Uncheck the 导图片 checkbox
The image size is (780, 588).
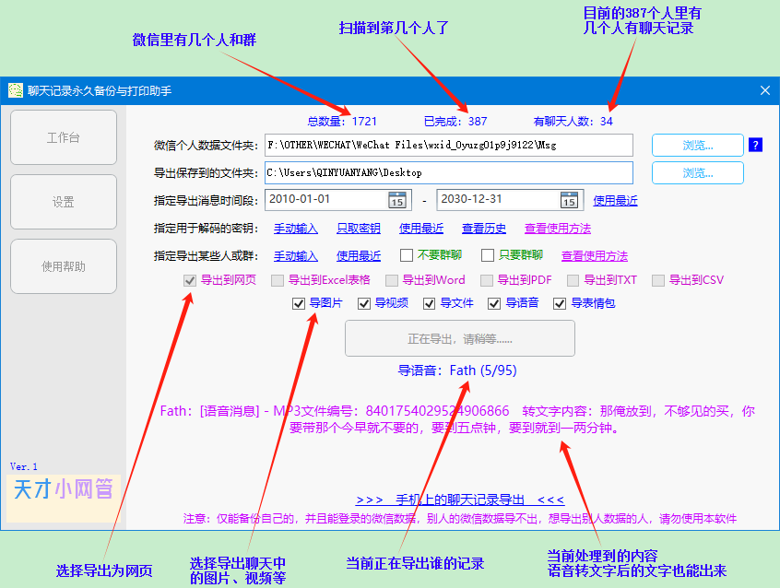point(298,303)
